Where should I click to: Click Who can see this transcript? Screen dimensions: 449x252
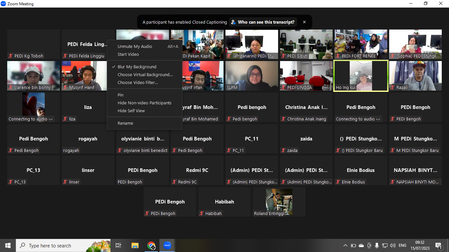pos(263,22)
